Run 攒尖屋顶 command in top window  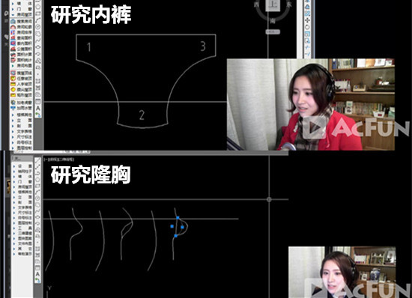click(x=21, y=89)
